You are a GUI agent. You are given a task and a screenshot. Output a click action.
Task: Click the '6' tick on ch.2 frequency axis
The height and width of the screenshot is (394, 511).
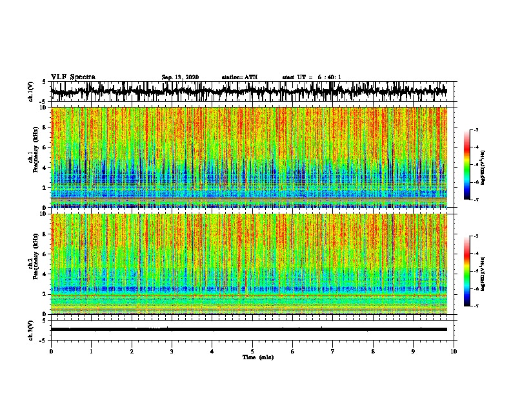[45, 254]
